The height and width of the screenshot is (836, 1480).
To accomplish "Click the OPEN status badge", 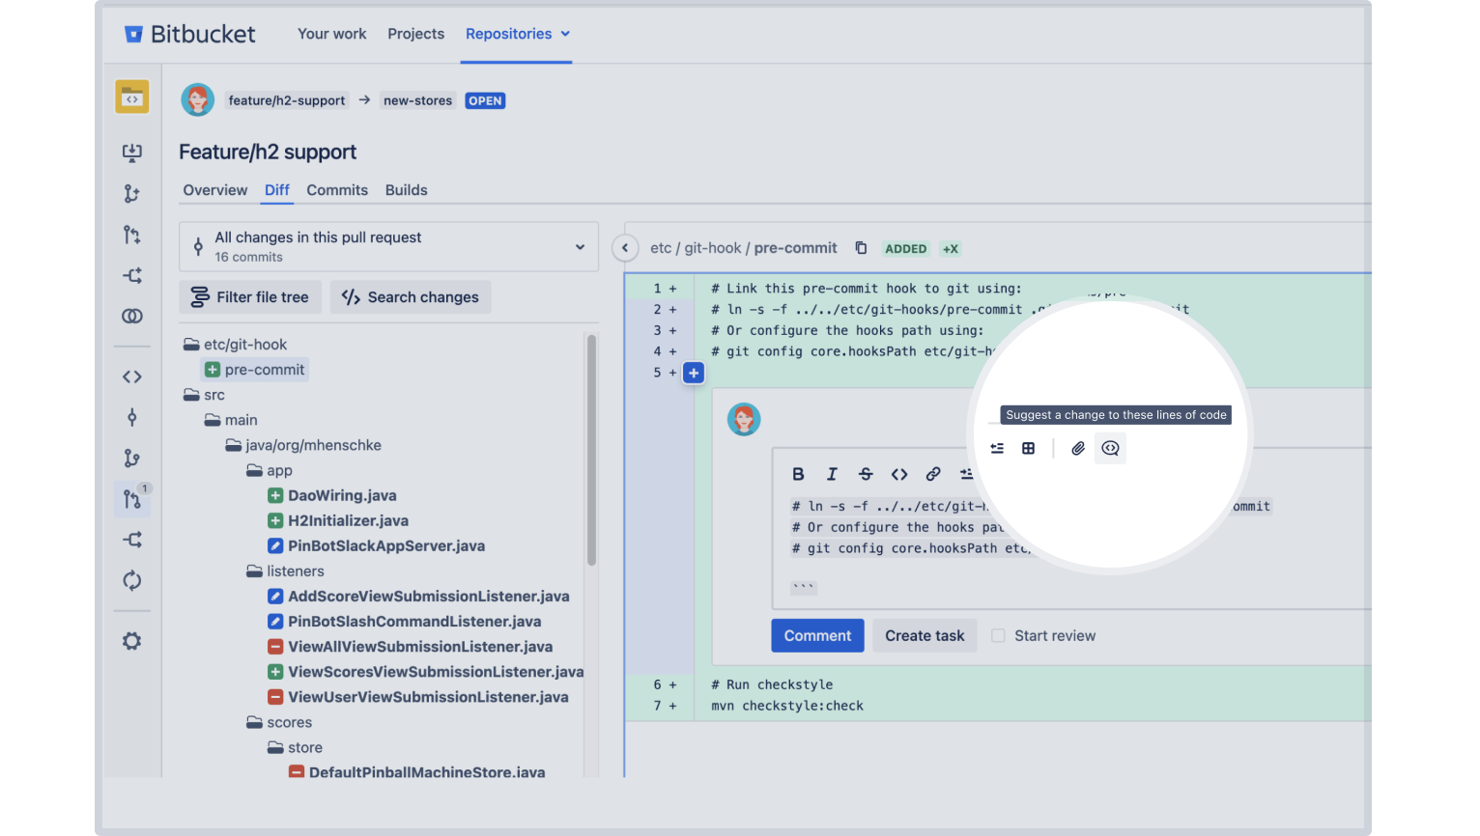I will coord(485,100).
